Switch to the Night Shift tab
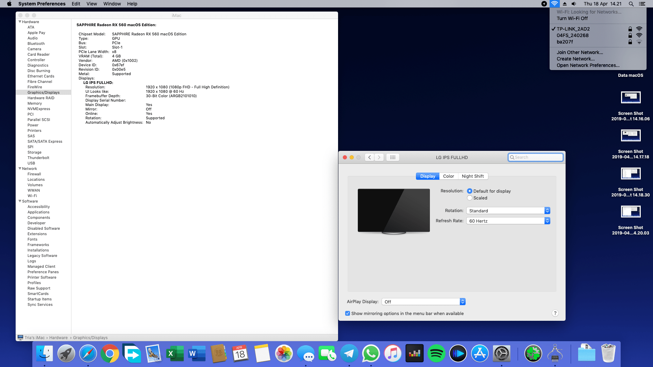653x367 pixels. pyautogui.click(x=473, y=176)
